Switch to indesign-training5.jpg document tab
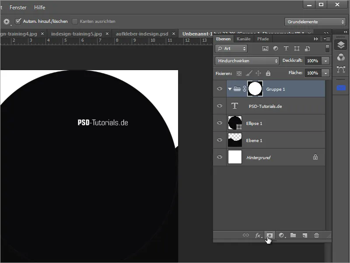The image size is (350, 263). click(76, 34)
